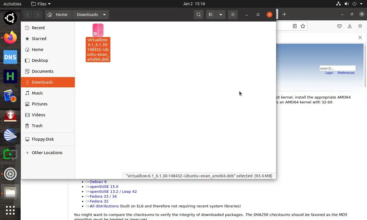Screen dimensions: 367x220
Task: Open Documents in sidebar
Action: 48,71
